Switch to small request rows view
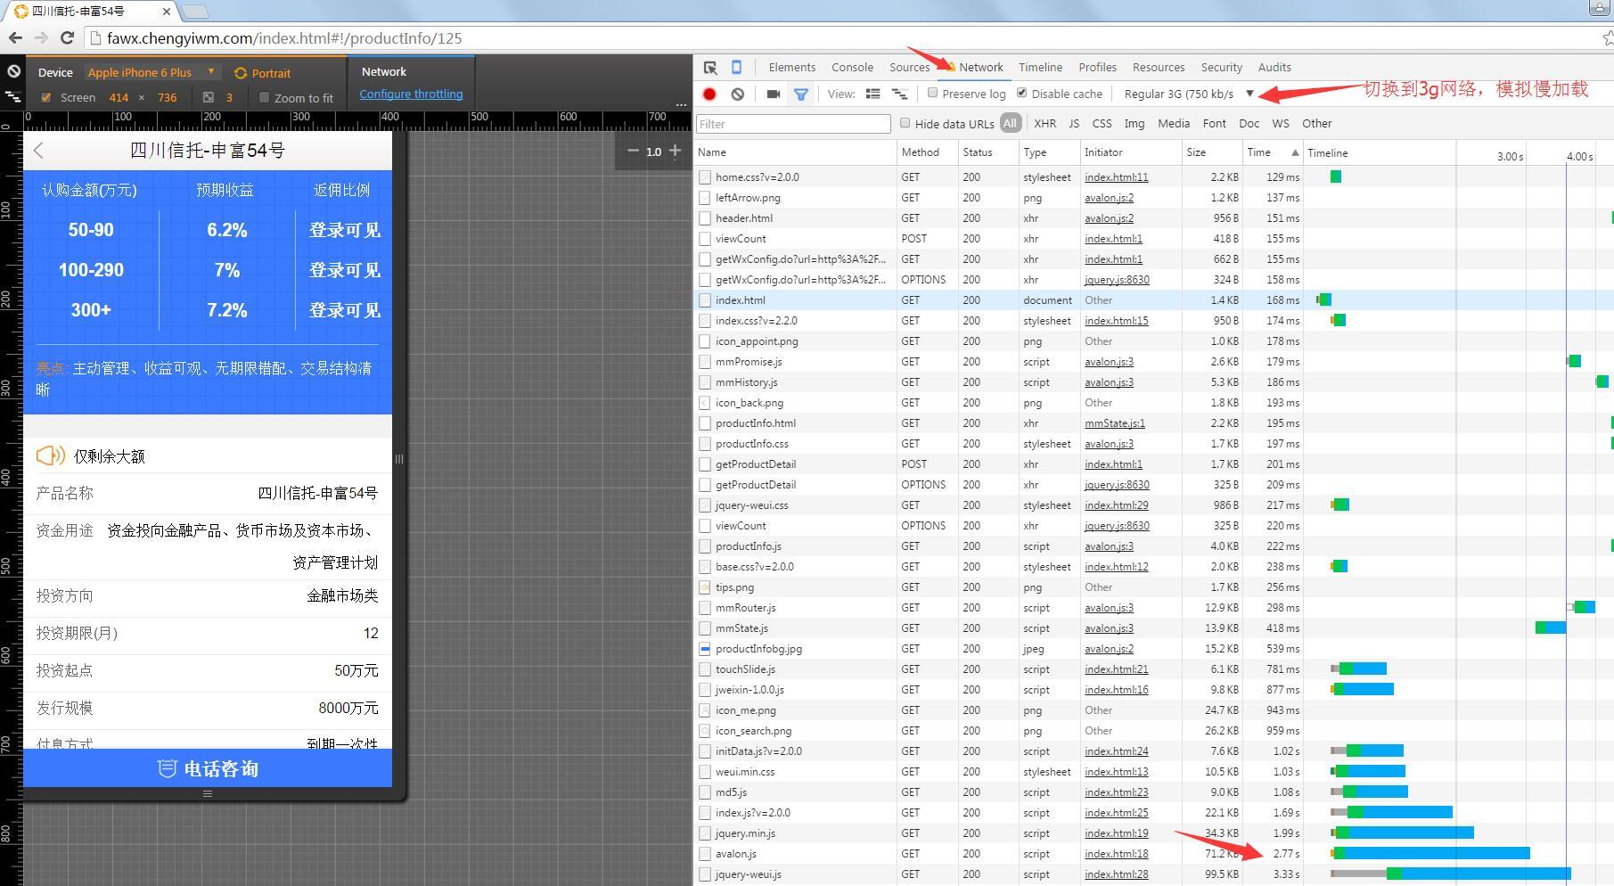 [899, 94]
